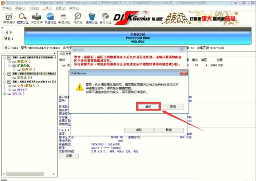This screenshot has width=256, height=181.
Task: Open the 工具(T) menu
Action: (47, 8)
